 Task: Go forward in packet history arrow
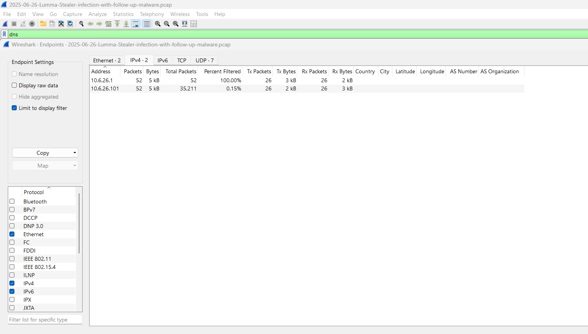[99, 24]
